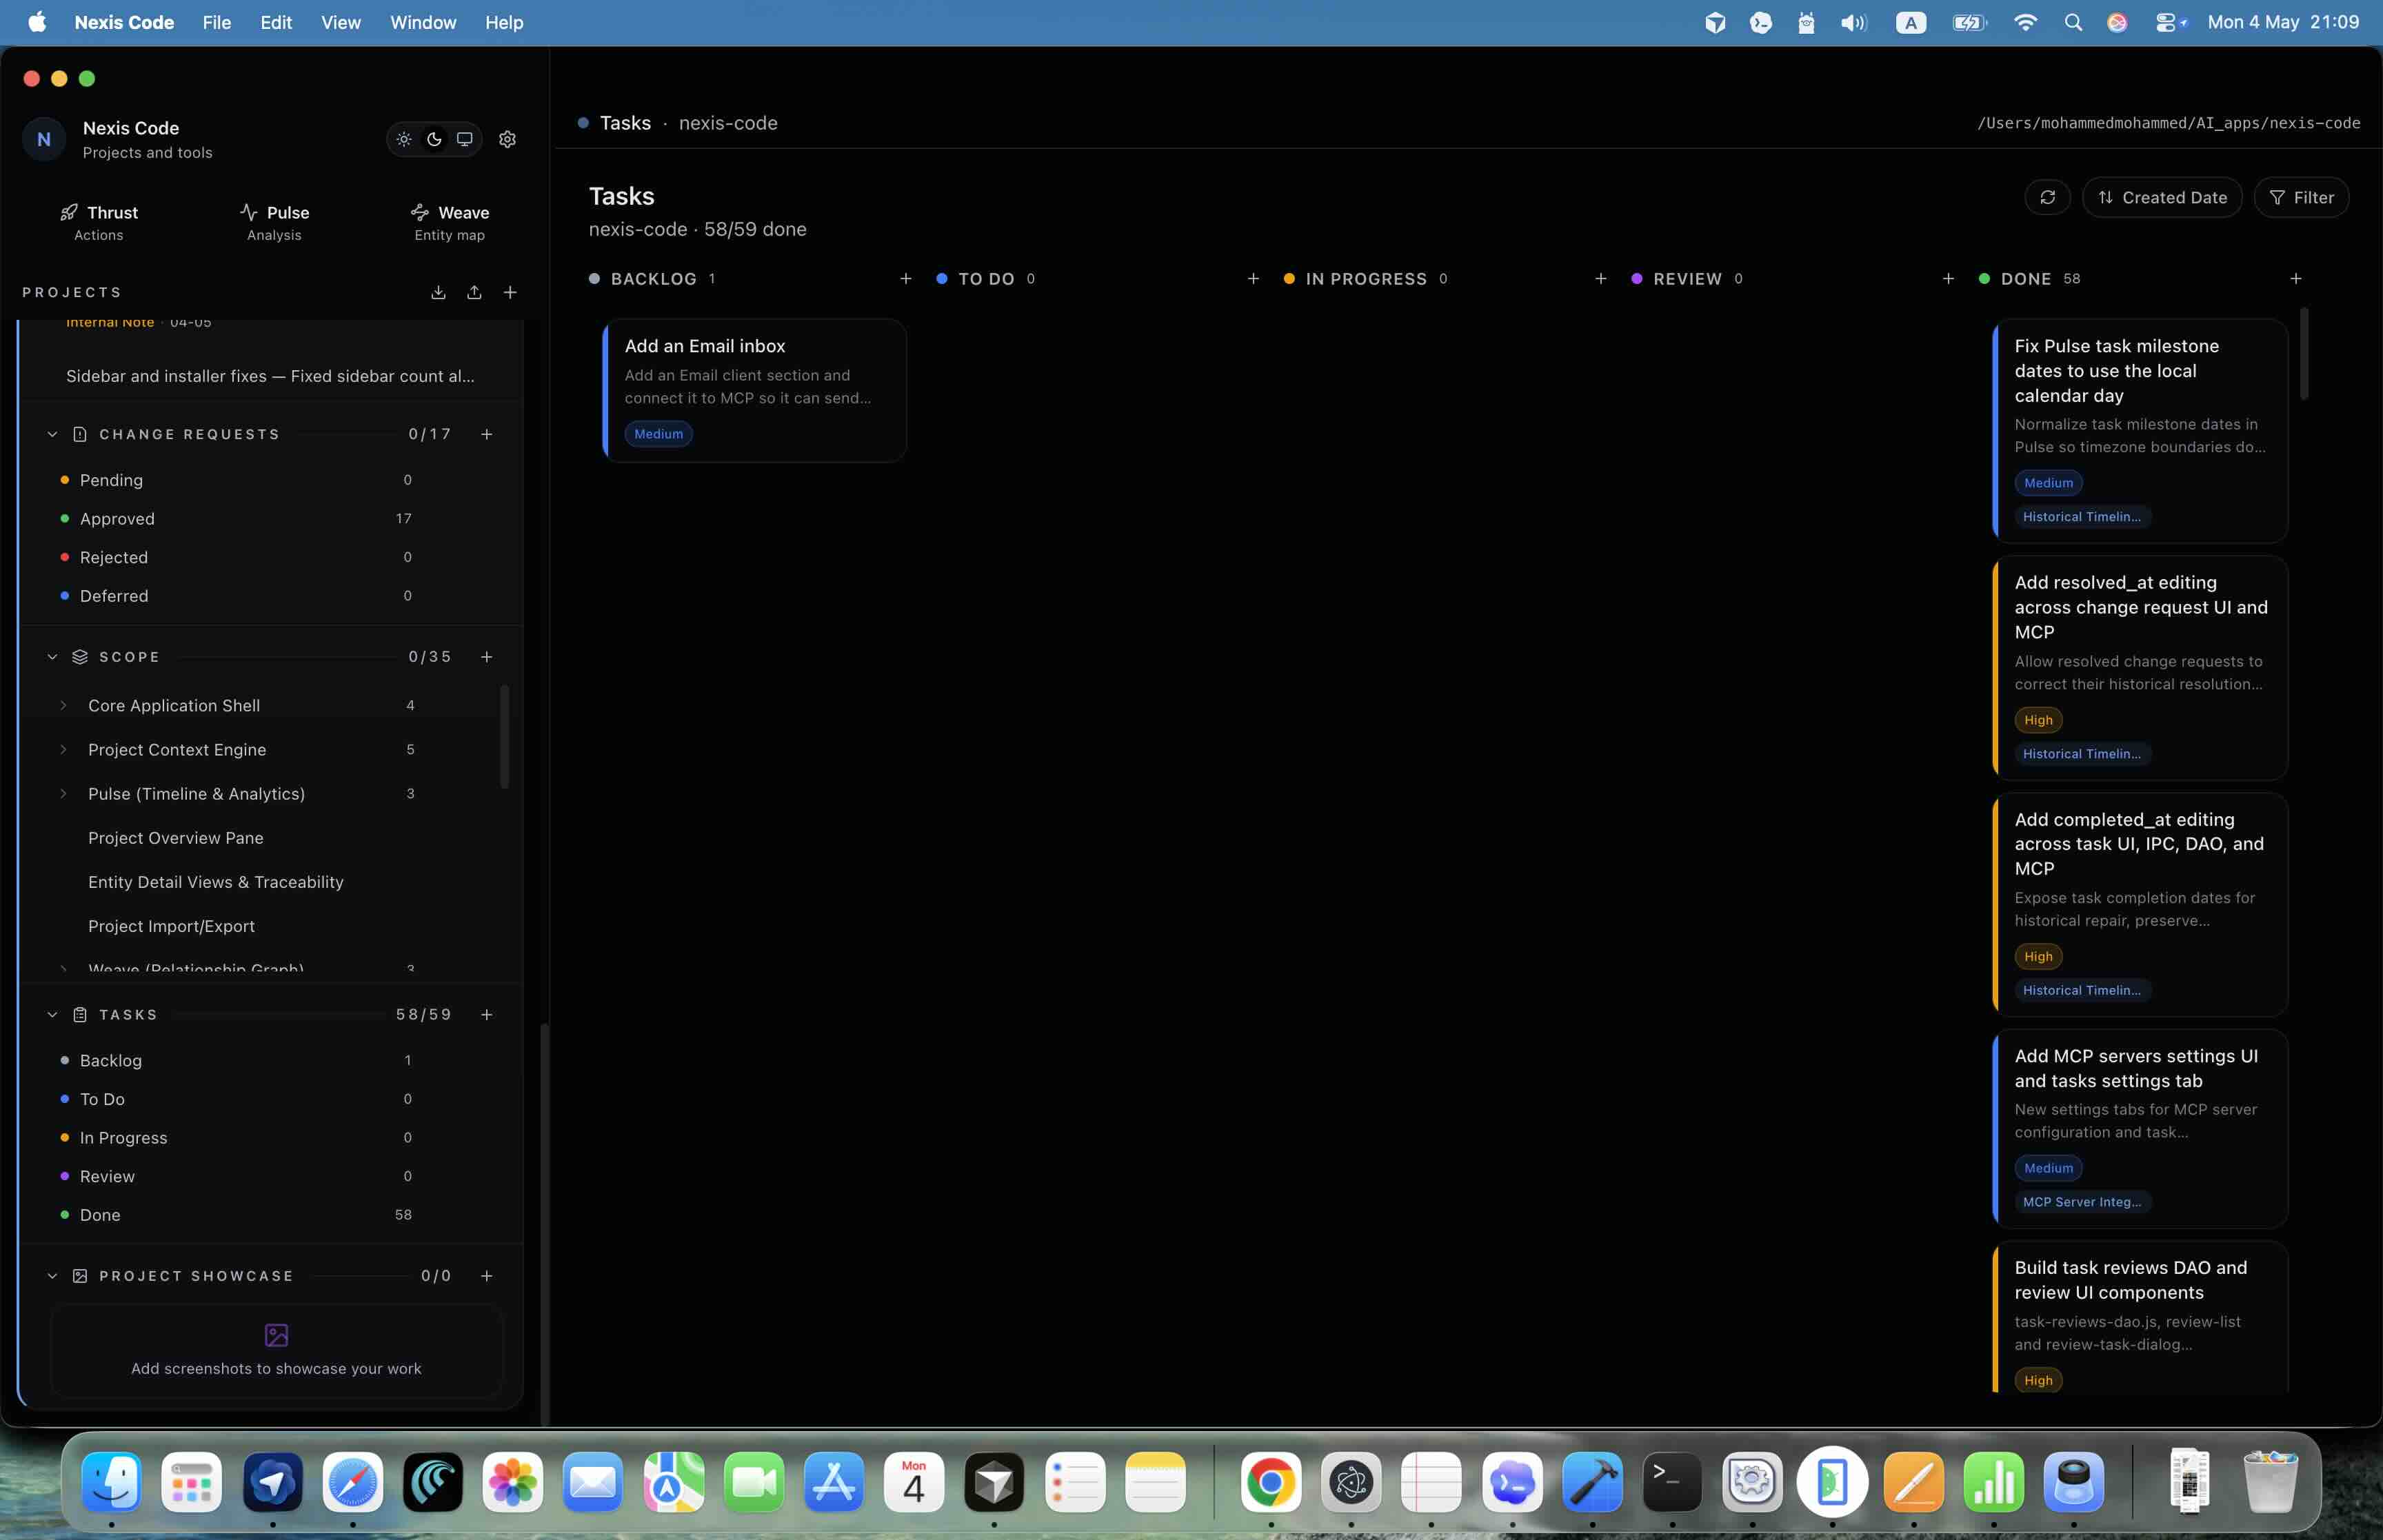Collapse the Project Showcase section

tap(53, 1276)
